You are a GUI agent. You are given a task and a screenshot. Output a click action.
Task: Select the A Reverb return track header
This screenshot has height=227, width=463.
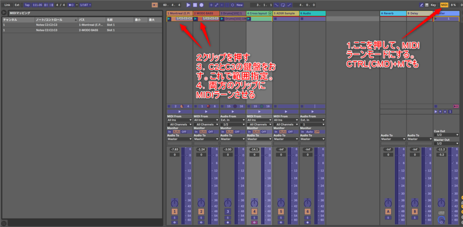click(392, 14)
